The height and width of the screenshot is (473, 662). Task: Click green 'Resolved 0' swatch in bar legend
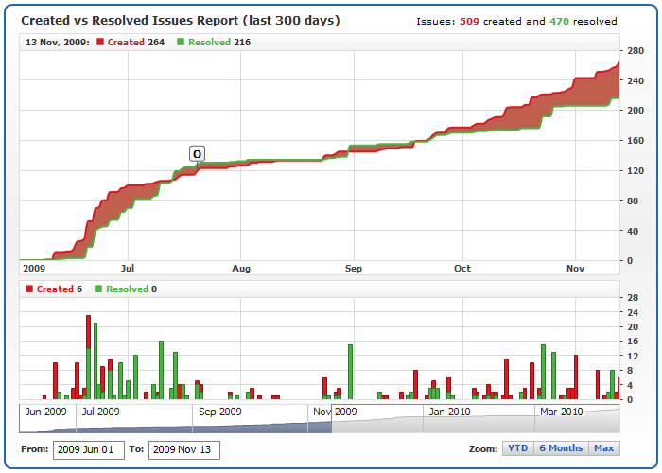coord(99,289)
